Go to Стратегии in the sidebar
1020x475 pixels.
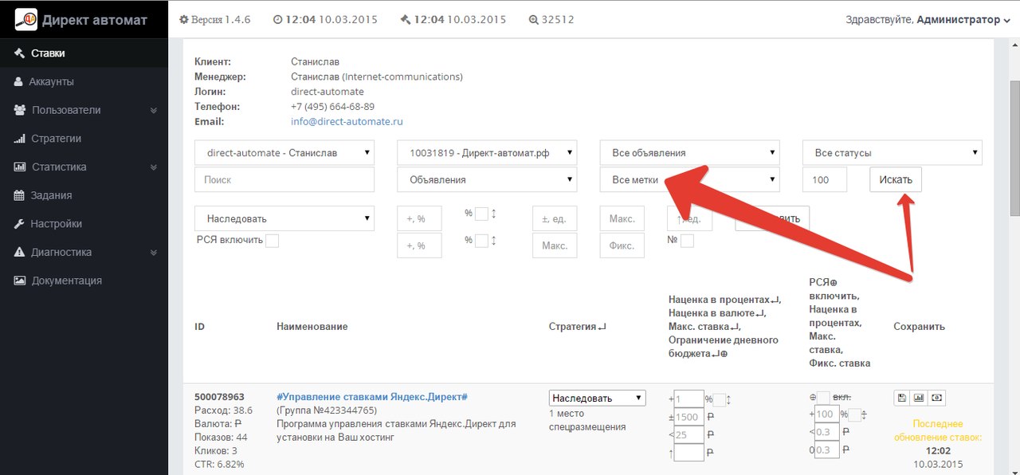pos(57,139)
